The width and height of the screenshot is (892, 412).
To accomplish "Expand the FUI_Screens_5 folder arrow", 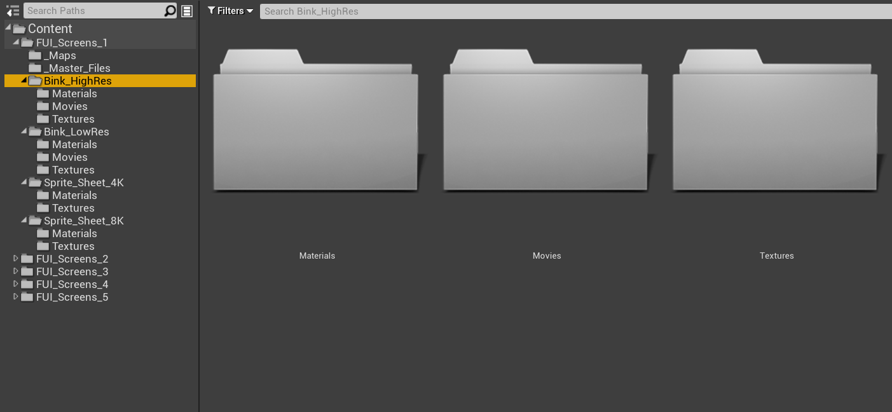I will click(x=17, y=297).
